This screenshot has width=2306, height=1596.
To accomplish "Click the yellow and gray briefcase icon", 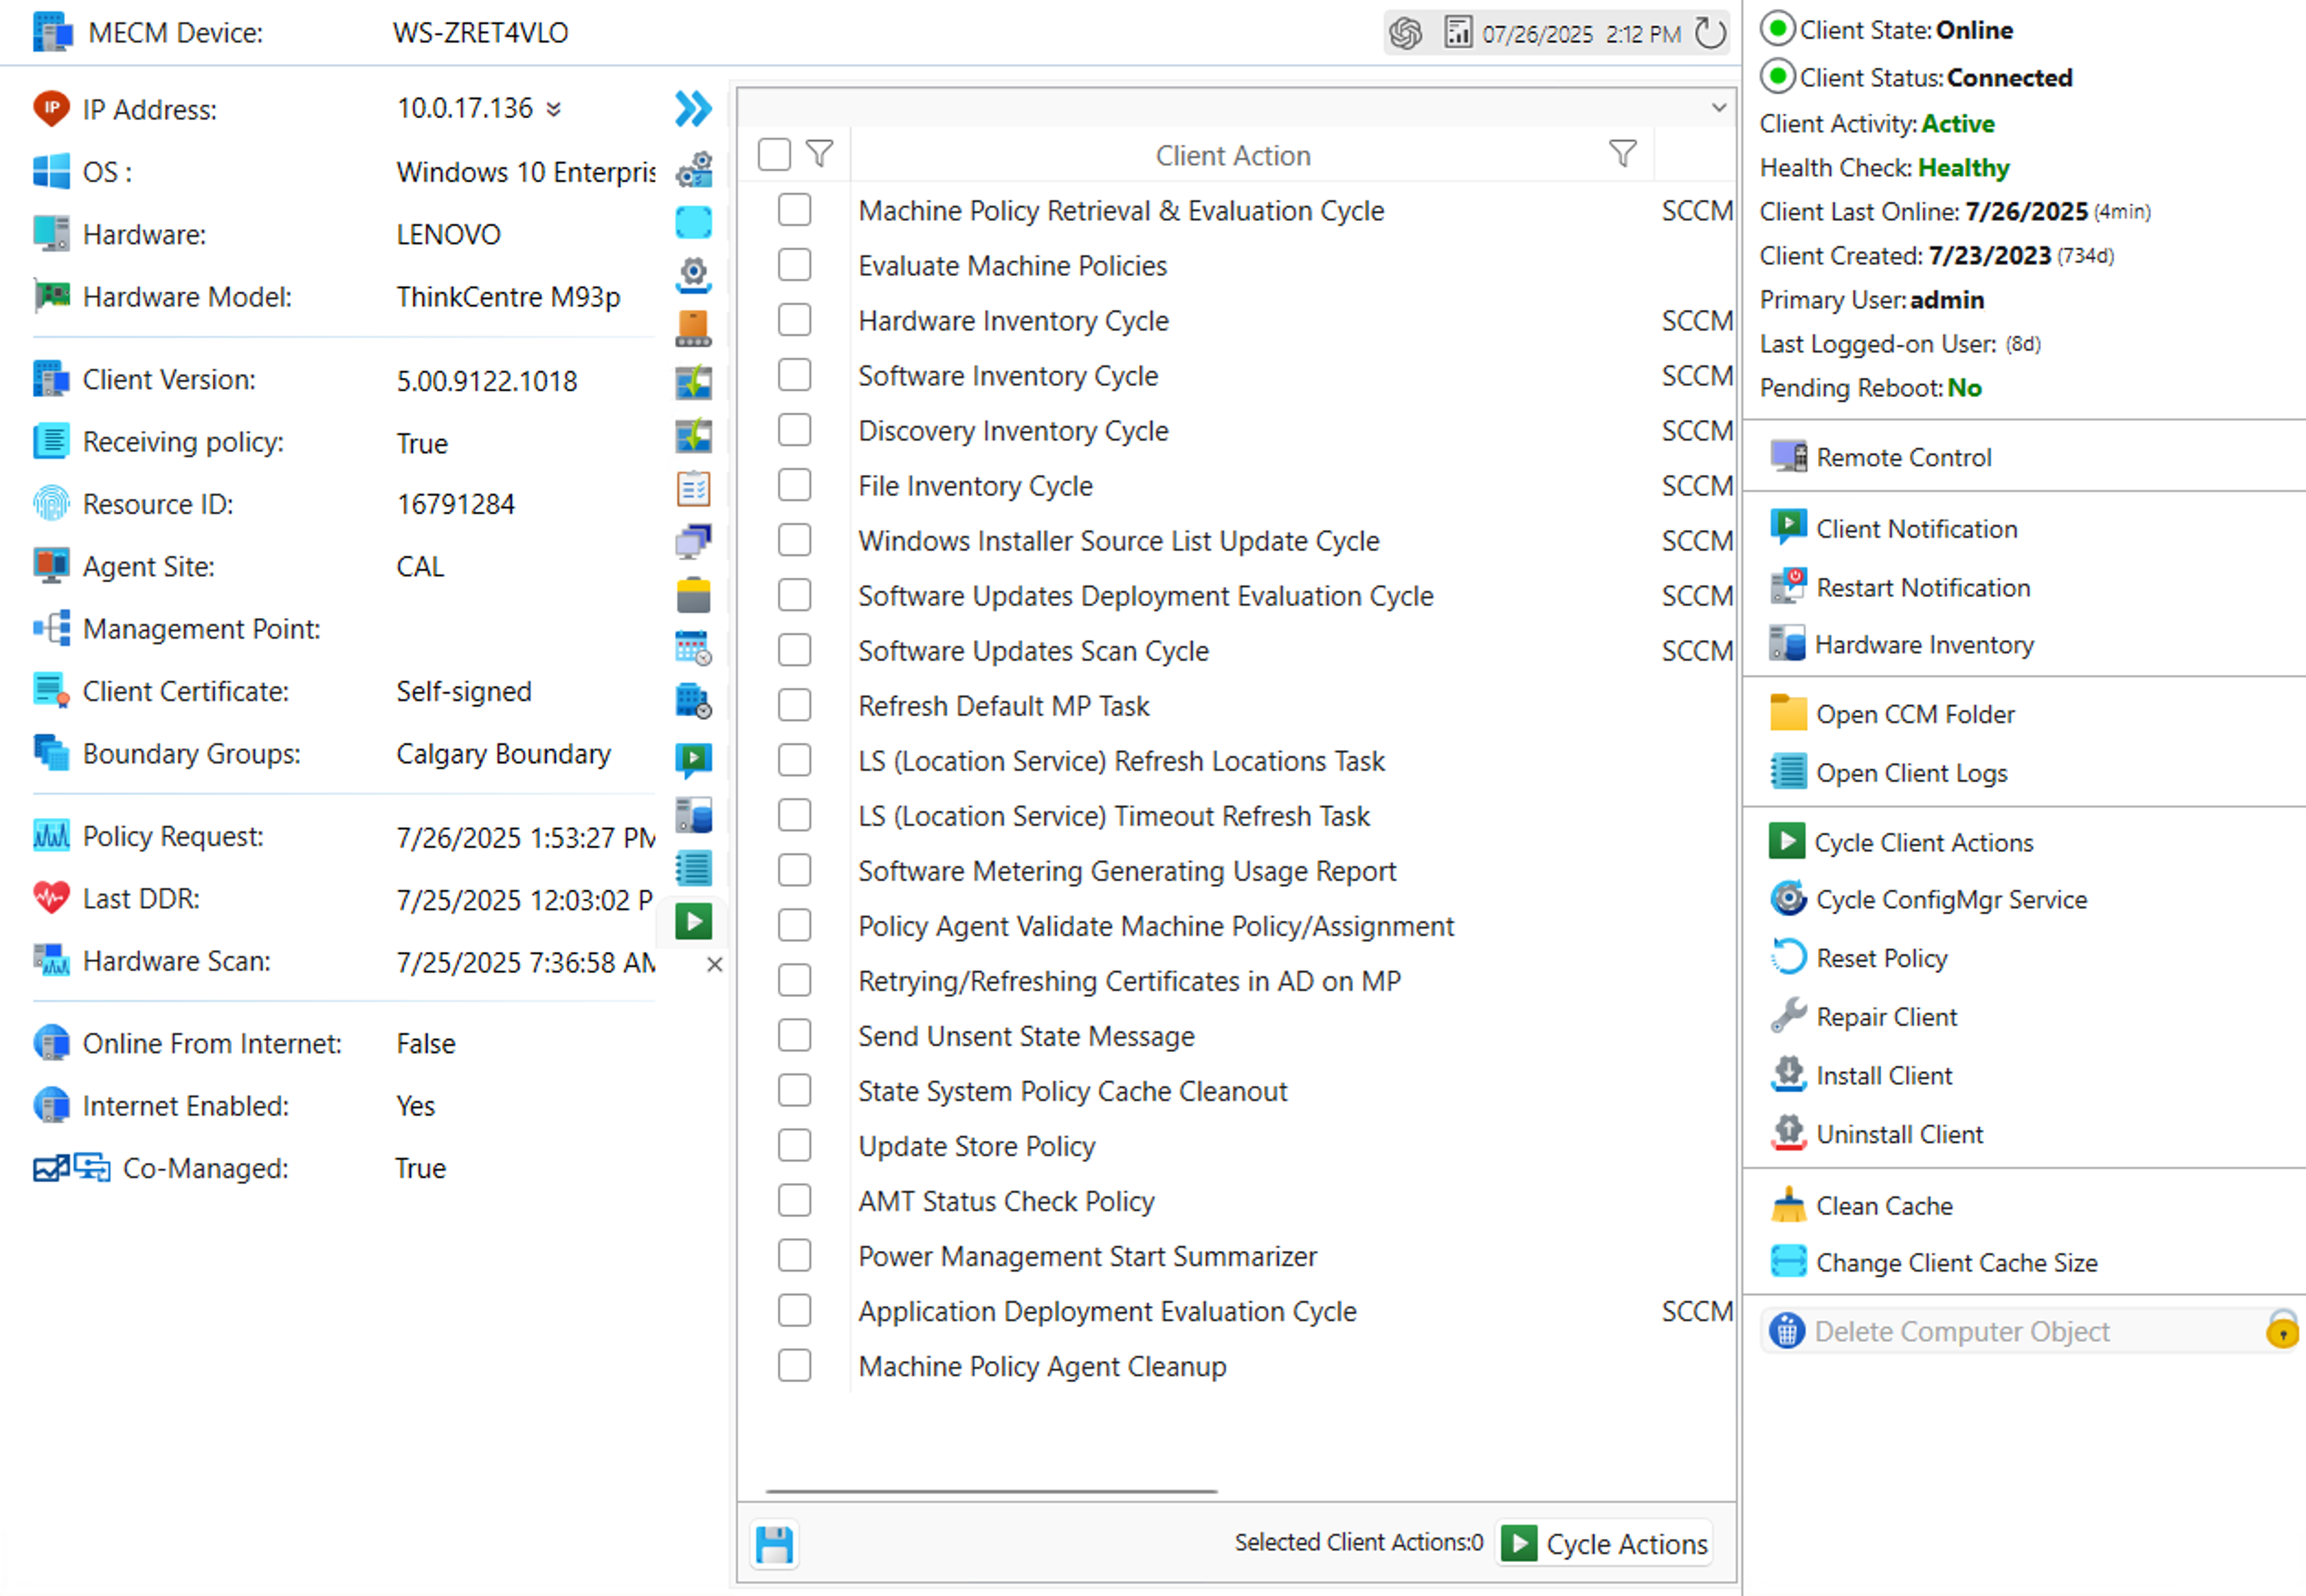I will click(x=693, y=595).
